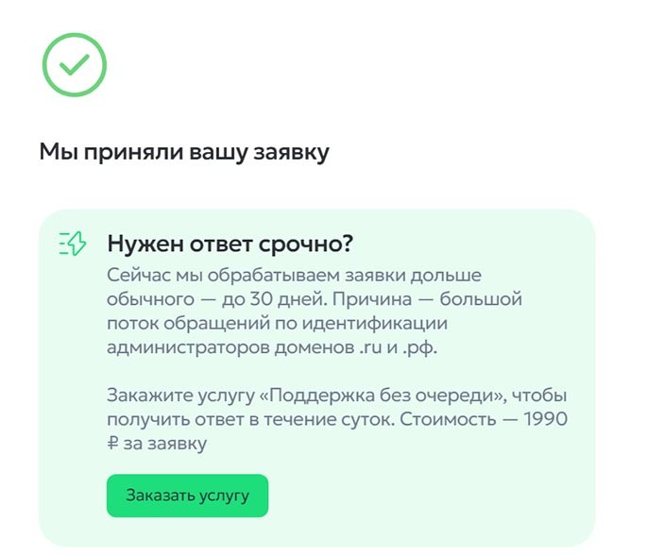The image size is (647, 556).
Task: Click the green checkmark success icon
Action: tap(75, 65)
